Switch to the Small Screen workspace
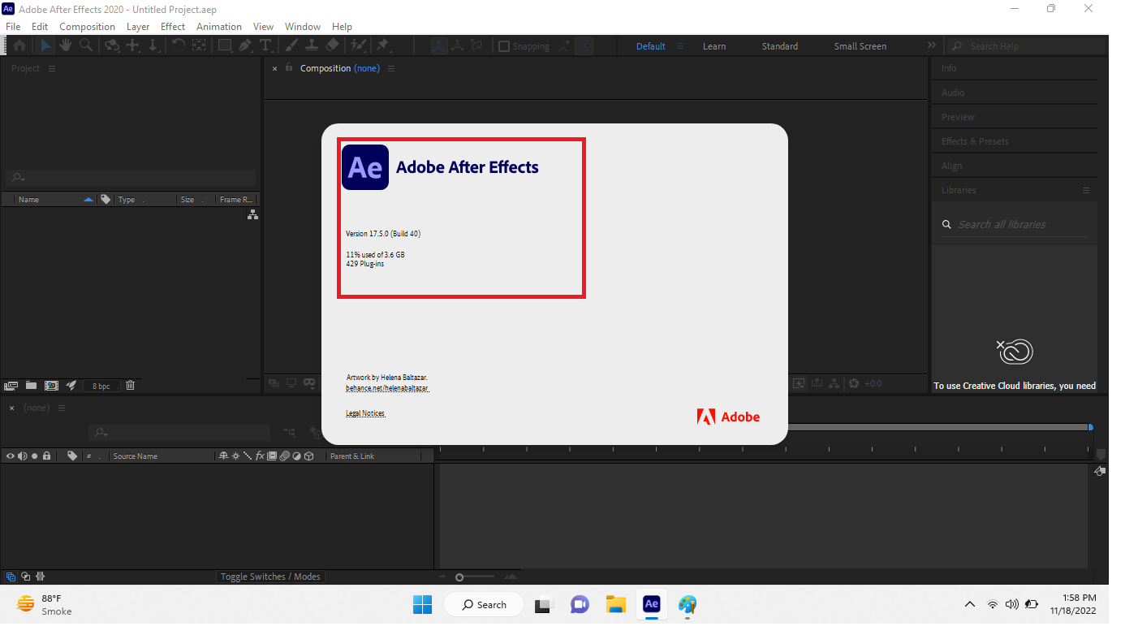The width and height of the screenshot is (1138, 635). pyautogui.click(x=860, y=46)
